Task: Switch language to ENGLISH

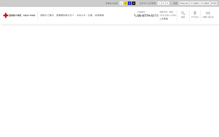Action: 184,3
